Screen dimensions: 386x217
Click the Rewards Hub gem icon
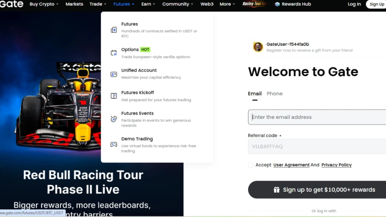point(277,4)
